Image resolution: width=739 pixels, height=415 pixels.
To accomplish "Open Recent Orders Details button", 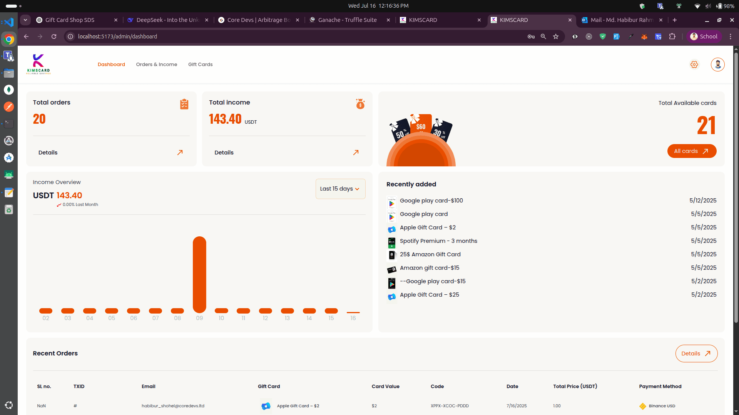I will 696,354.
